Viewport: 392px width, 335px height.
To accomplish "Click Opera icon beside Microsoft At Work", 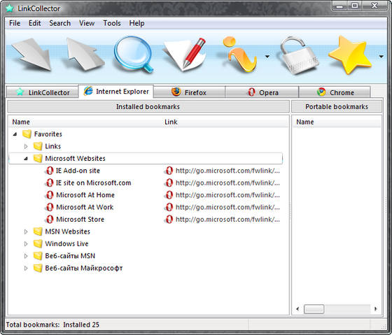I will point(50,207).
